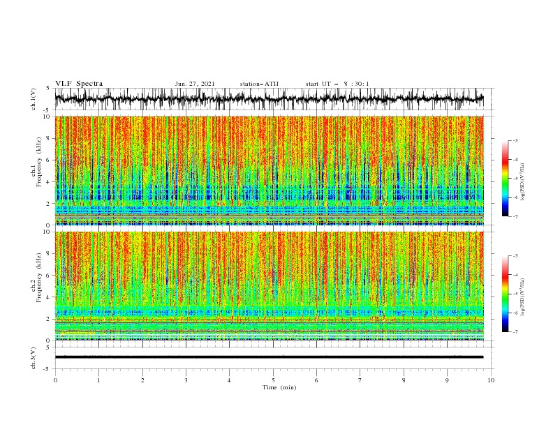Click the "5" tick on ch.1(V) axis

48,88
